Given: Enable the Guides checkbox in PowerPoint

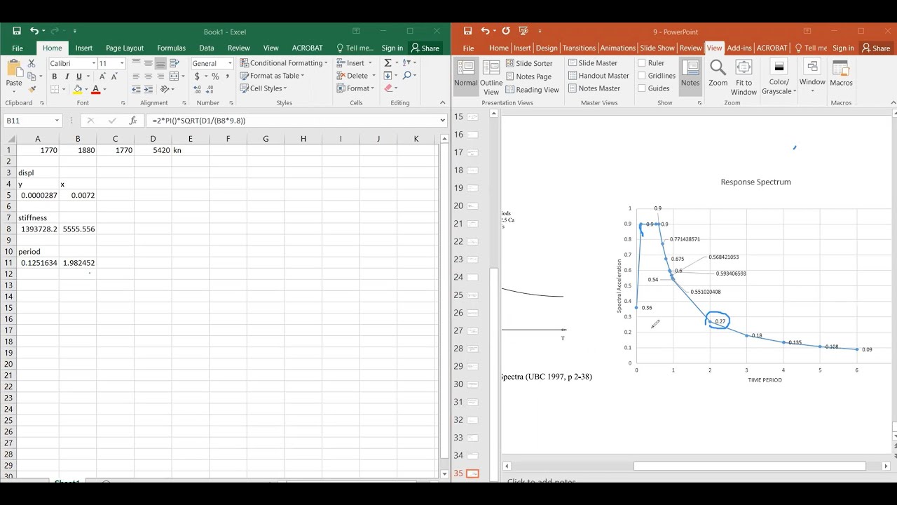Looking at the screenshot, I should tap(641, 88).
